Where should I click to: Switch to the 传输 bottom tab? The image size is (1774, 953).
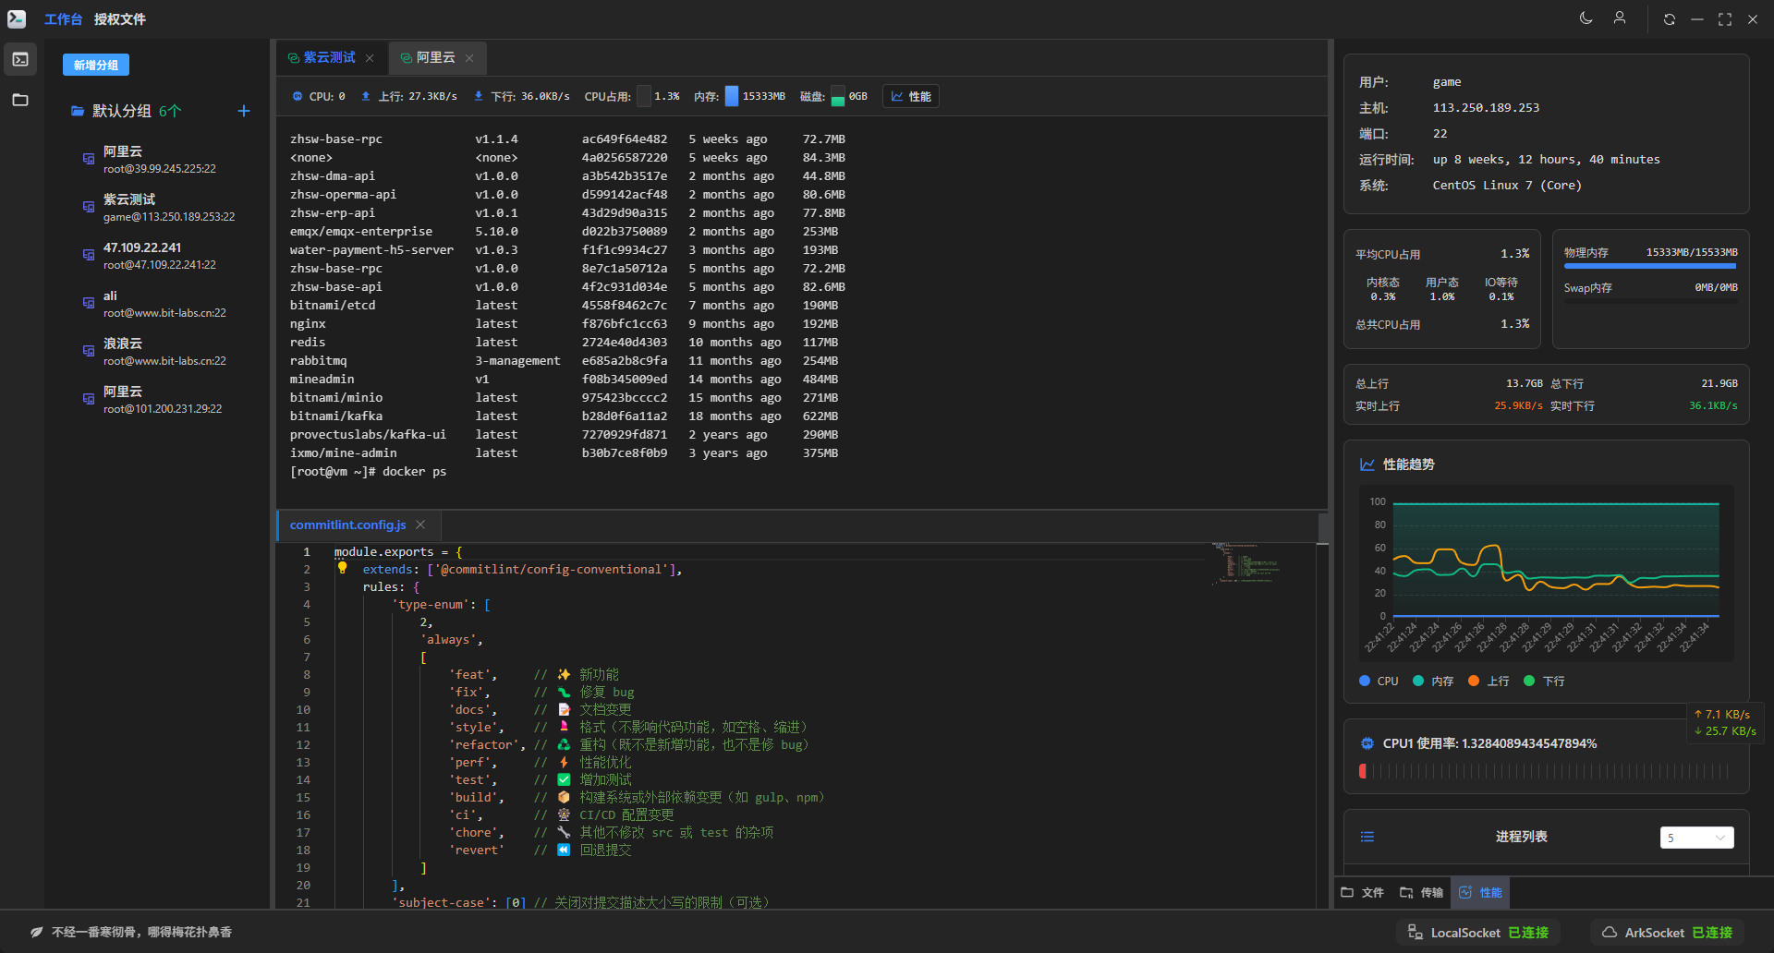point(1421,893)
